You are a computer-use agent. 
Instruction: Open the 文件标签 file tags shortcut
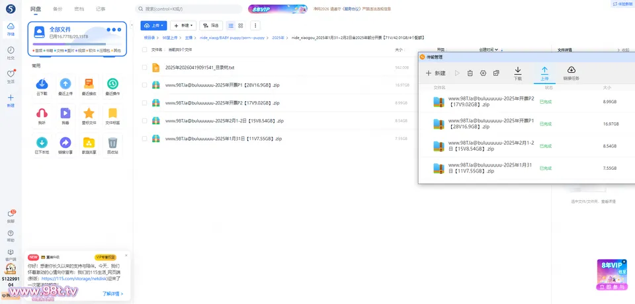pyautogui.click(x=112, y=116)
